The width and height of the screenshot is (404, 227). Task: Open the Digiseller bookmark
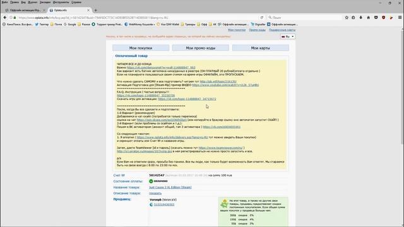point(258,25)
